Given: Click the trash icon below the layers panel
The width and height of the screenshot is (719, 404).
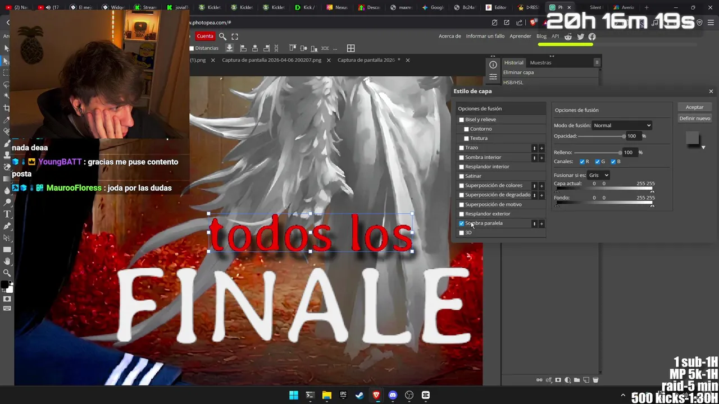Looking at the screenshot, I should pos(595,380).
